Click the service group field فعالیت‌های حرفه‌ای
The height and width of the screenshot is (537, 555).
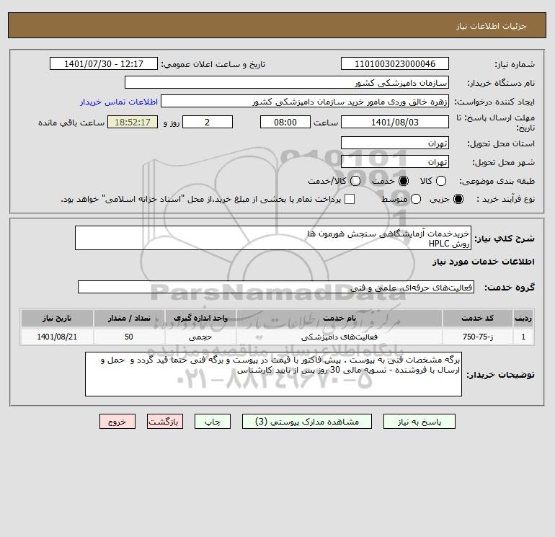coord(276,287)
